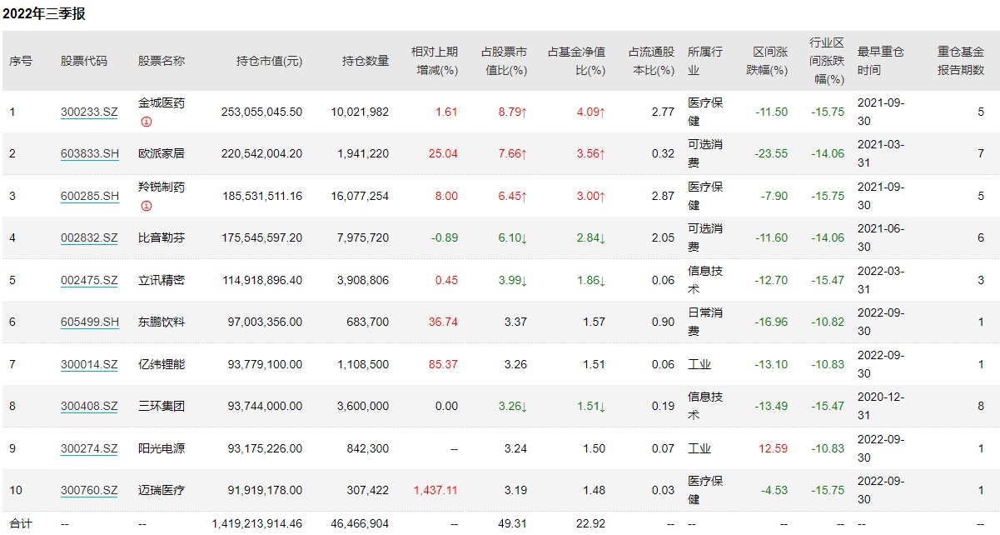Click the -23.55 interval change value
The height and width of the screenshot is (535, 1000).
click(771, 153)
